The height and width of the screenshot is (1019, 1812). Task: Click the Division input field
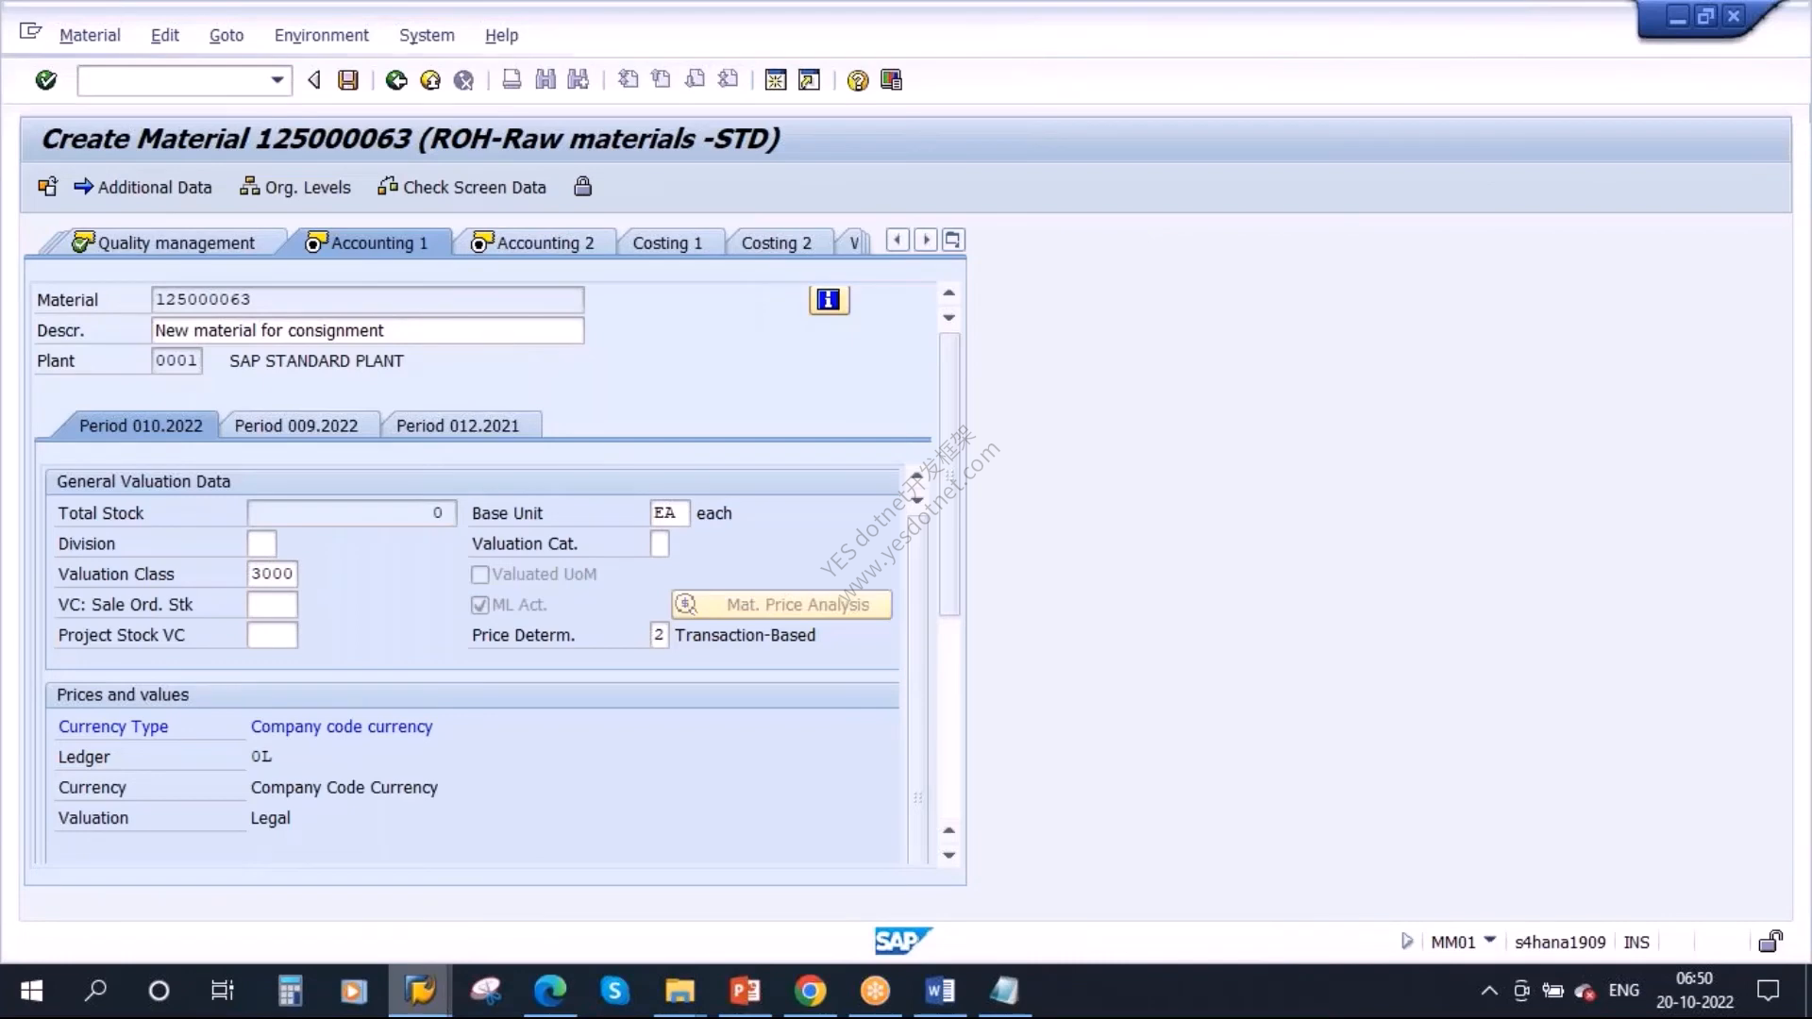click(x=261, y=543)
